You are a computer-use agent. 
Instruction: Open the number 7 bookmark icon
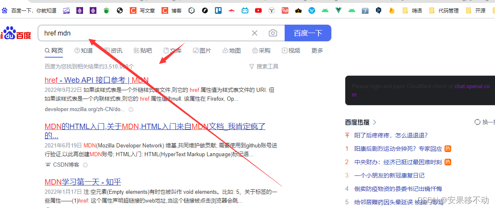pos(365,10)
